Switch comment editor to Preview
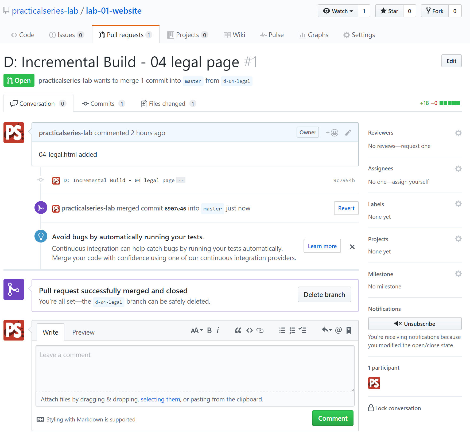Viewport: 470px width, 434px height. 83,332
